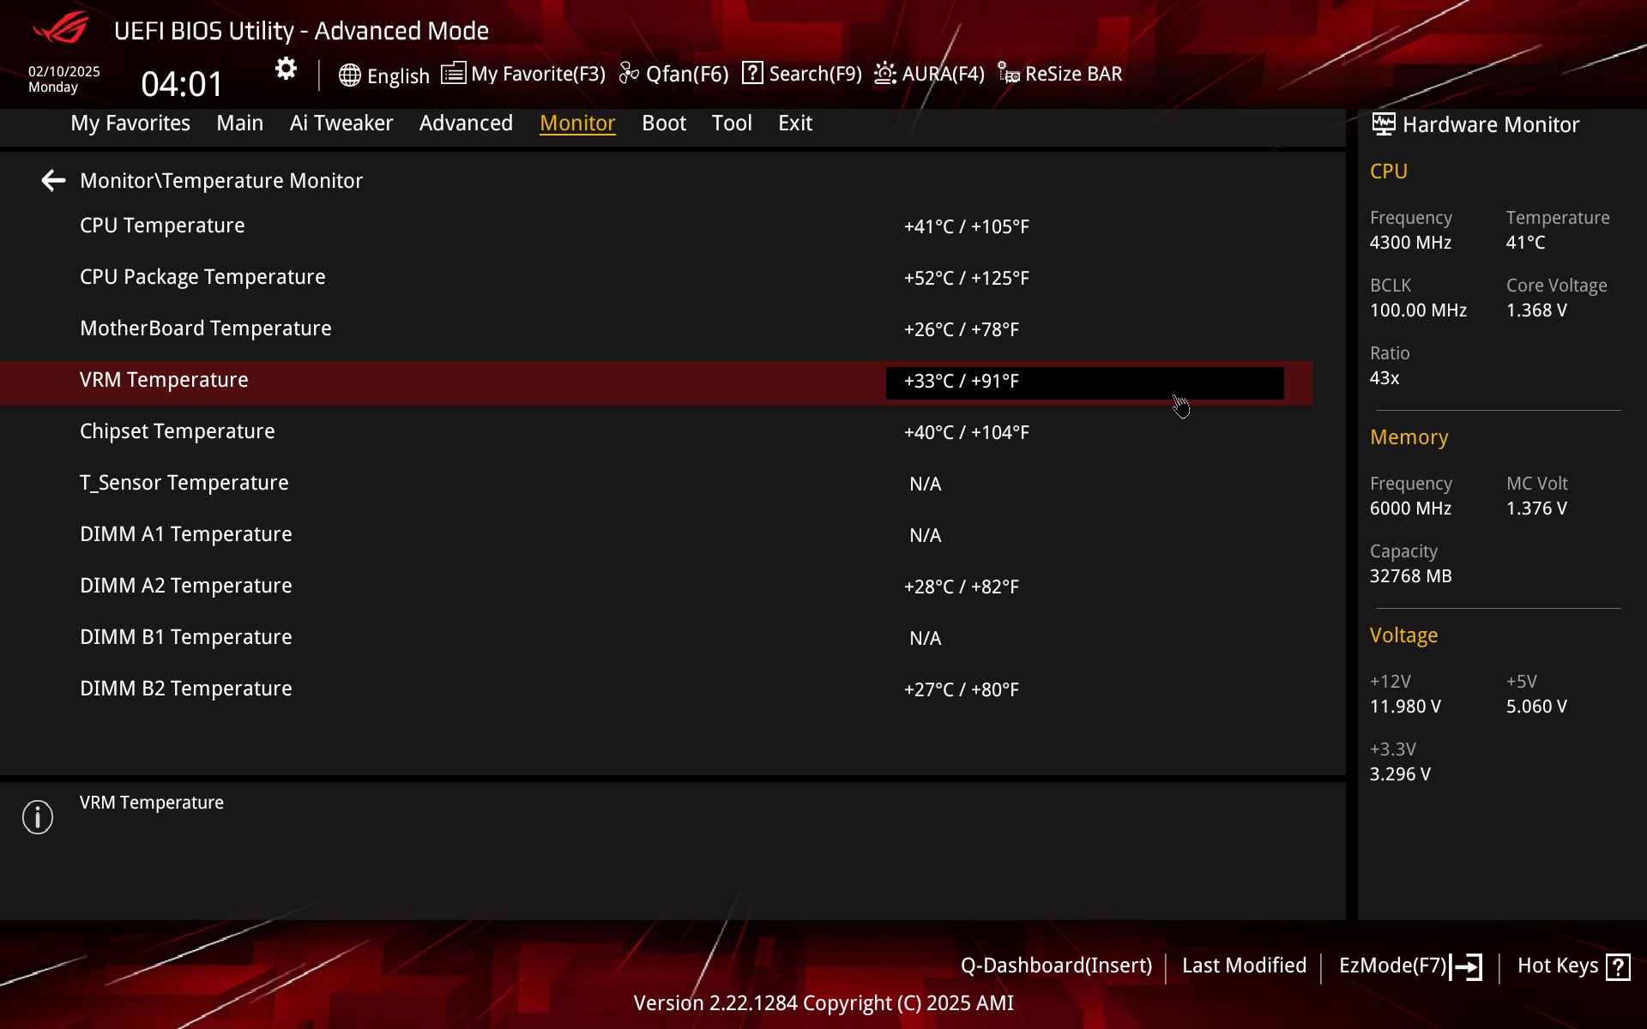
Task: Click the Hot Keys question mark icon
Action: [x=1618, y=966]
